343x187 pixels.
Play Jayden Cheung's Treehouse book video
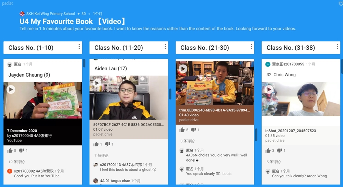pyautogui.click(x=11, y=90)
